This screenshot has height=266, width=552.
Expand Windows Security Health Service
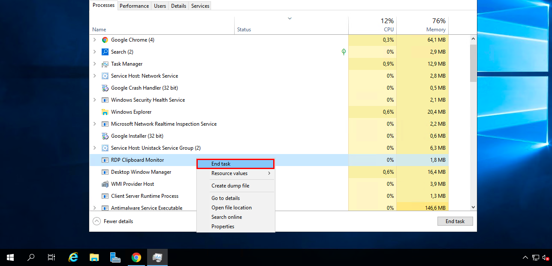pyautogui.click(x=94, y=100)
